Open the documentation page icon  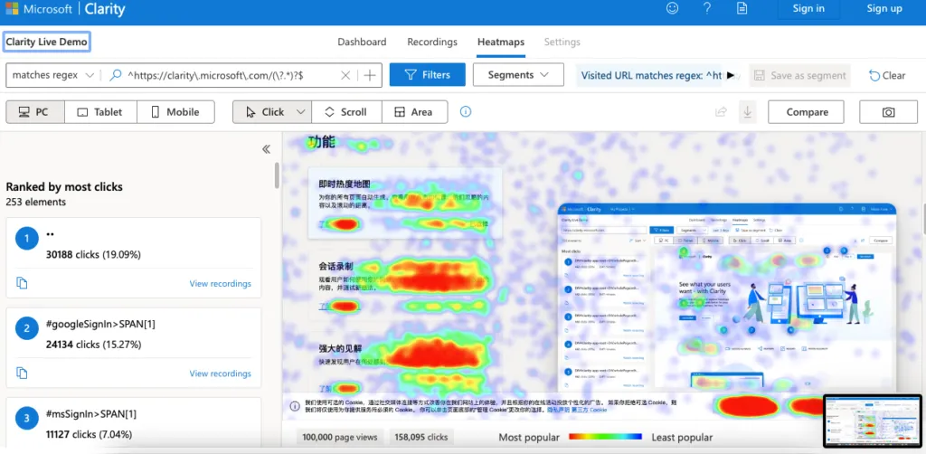pyautogui.click(x=742, y=8)
